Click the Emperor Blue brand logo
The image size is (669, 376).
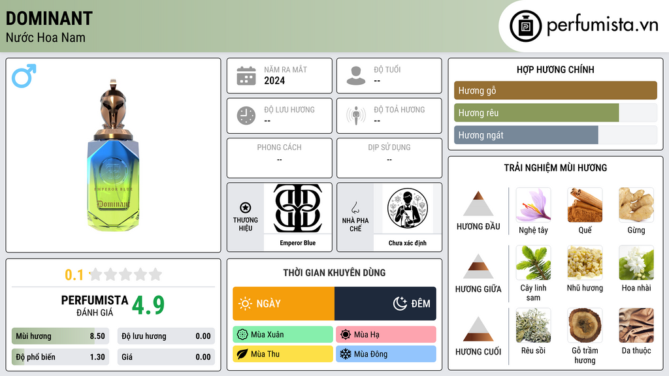point(298,208)
